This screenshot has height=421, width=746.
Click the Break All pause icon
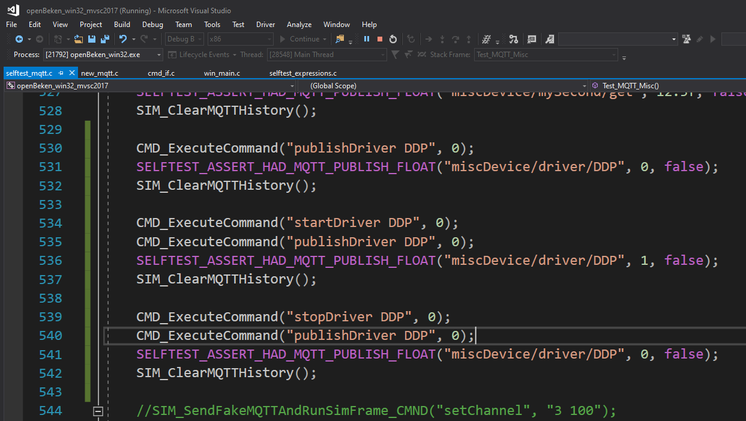366,39
